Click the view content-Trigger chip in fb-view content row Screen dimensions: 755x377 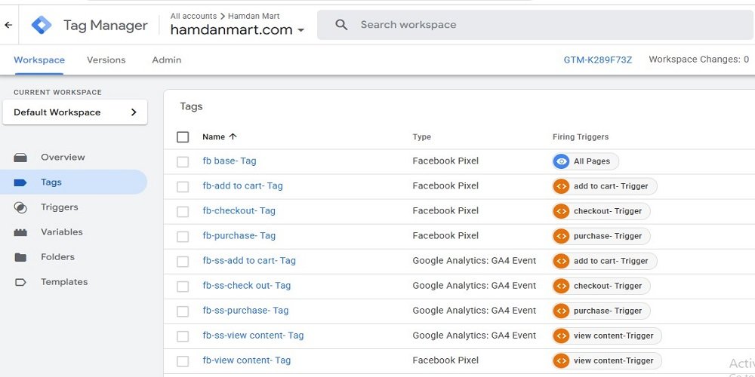pyautogui.click(x=607, y=360)
